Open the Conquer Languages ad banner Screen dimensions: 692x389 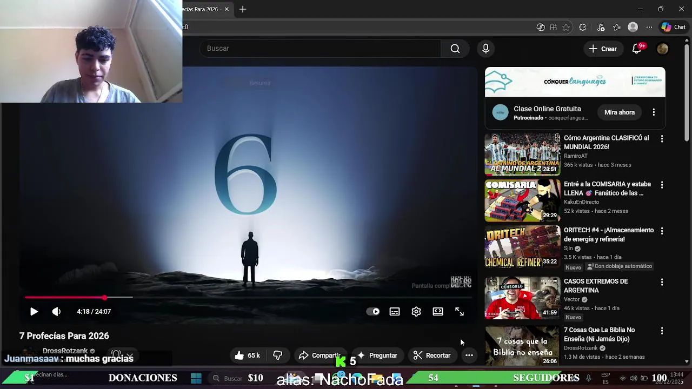pos(575,82)
